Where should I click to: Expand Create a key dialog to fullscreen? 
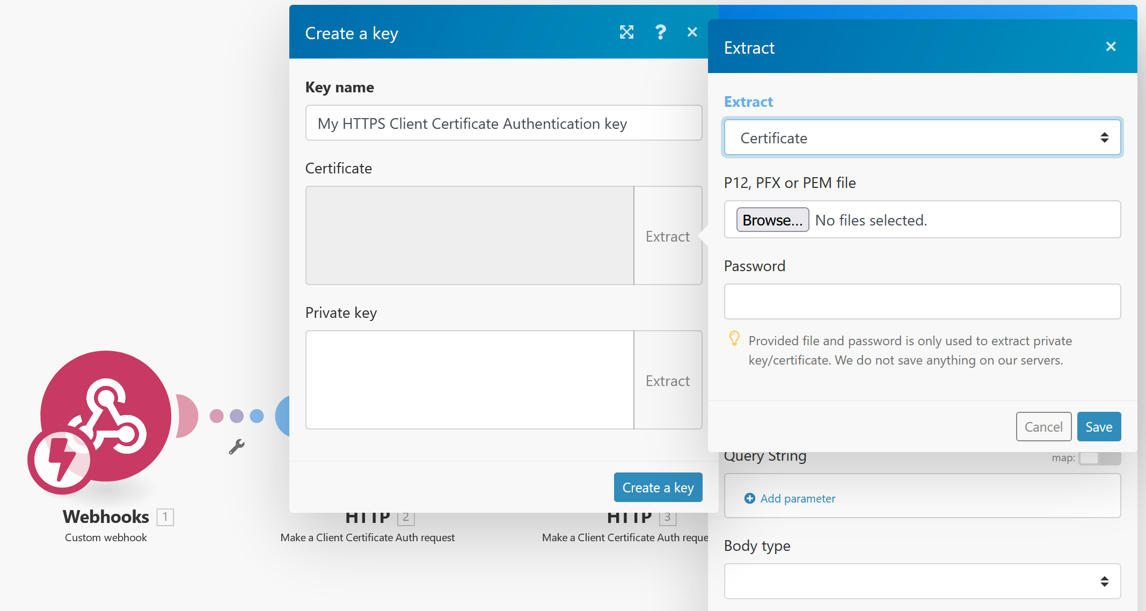(626, 32)
